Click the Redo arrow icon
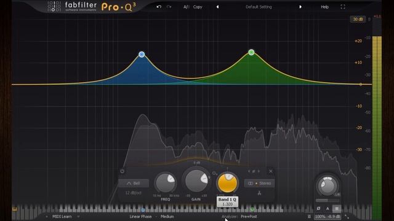394x221 pixels. pos(169,7)
